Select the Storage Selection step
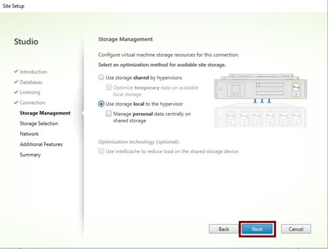The height and width of the screenshot is (249, 328). tap(39, 123)
